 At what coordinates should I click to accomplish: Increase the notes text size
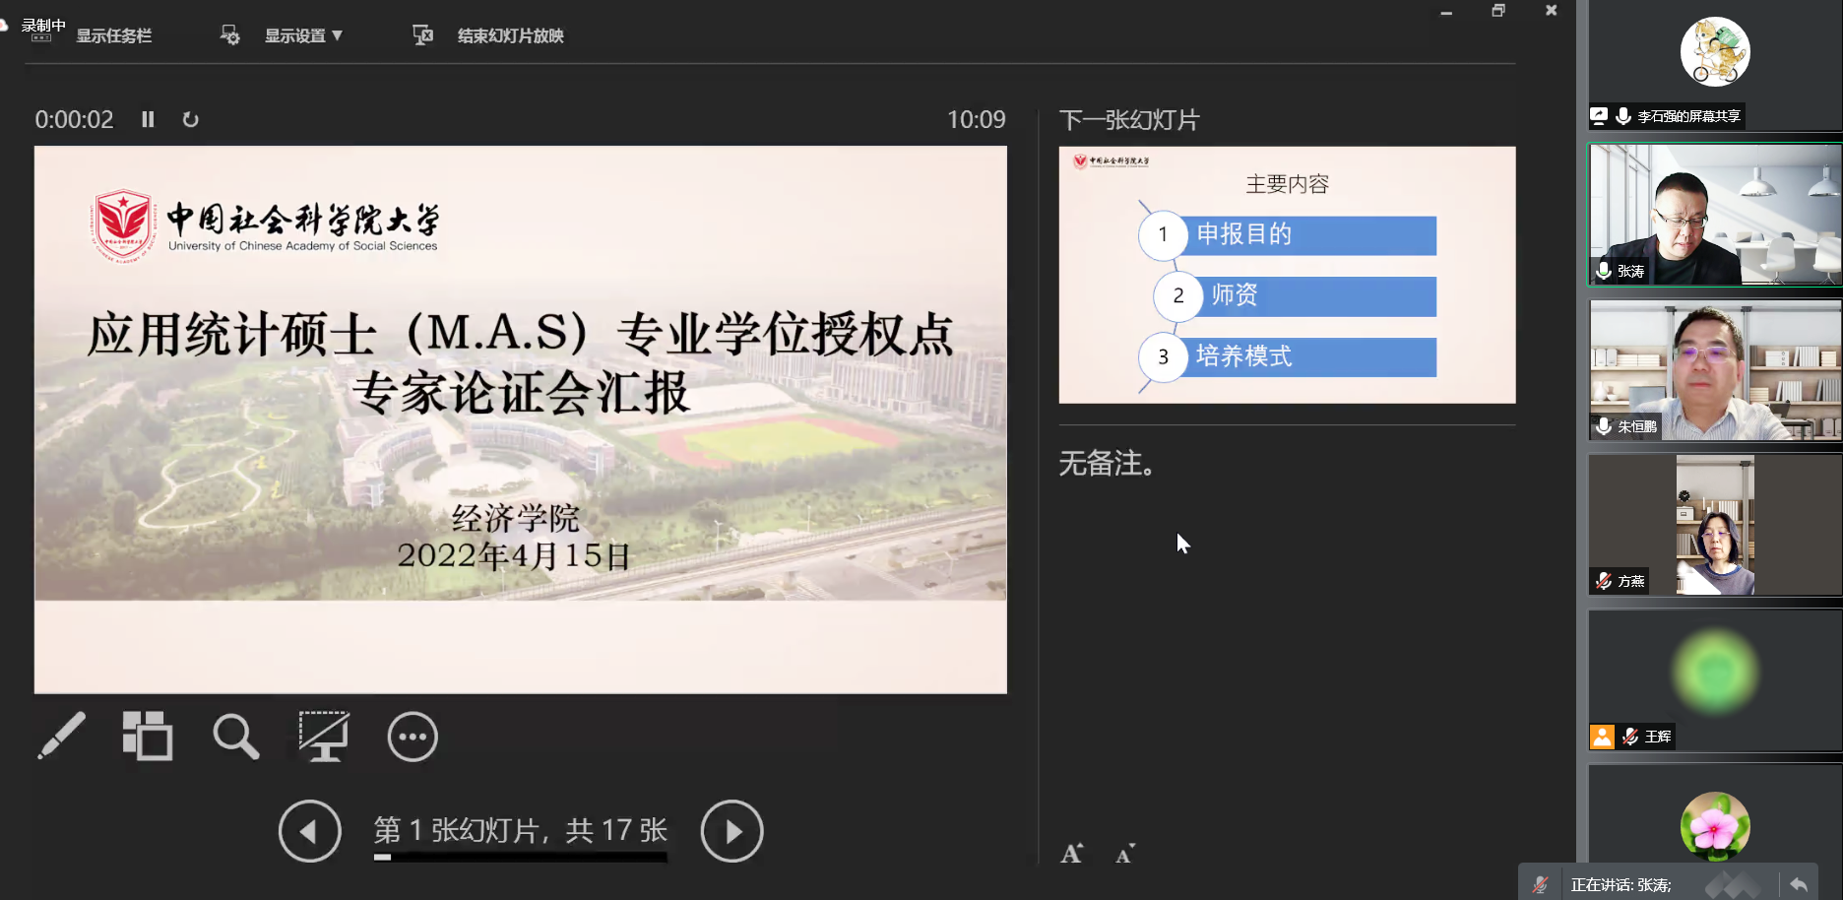coord(1072,854)
